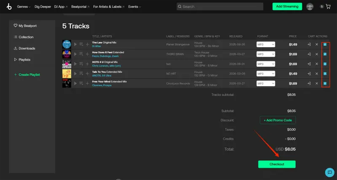Add The Law to a playlist
This screenshot has width=337, height=180.
pyautogui.click(x=87, y=44)
